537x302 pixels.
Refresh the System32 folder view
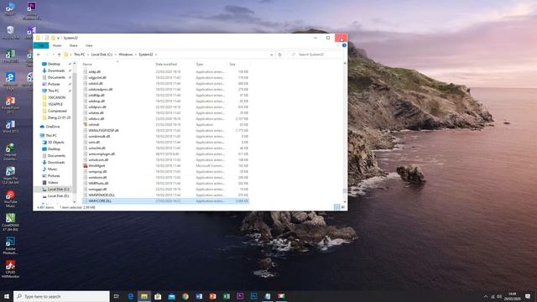279,55
